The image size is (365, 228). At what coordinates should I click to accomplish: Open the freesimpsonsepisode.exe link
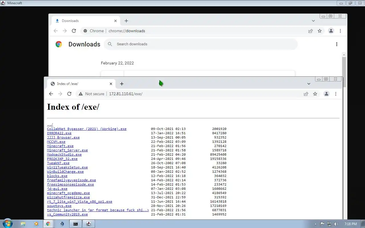[70, 184]
